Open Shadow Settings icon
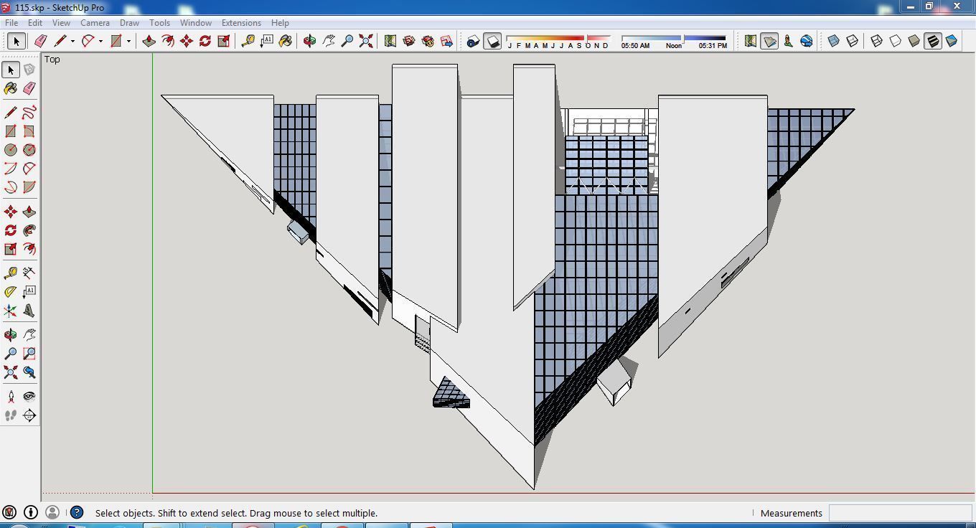This screenshot has height=528, width=976. pos(473,42)
